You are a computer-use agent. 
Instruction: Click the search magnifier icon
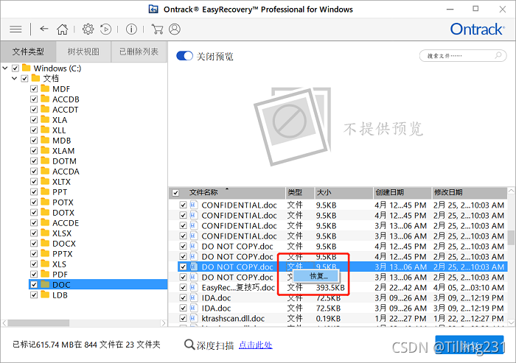pos(498,55)
